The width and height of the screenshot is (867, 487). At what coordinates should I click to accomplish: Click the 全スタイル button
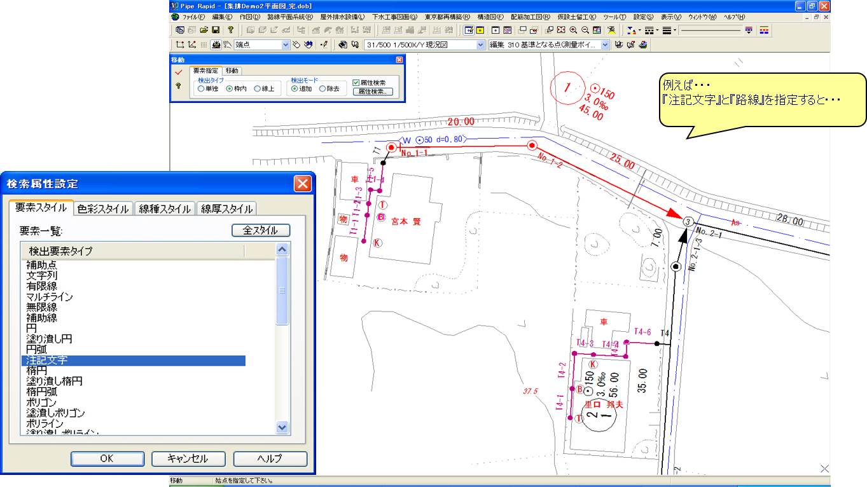261,230
